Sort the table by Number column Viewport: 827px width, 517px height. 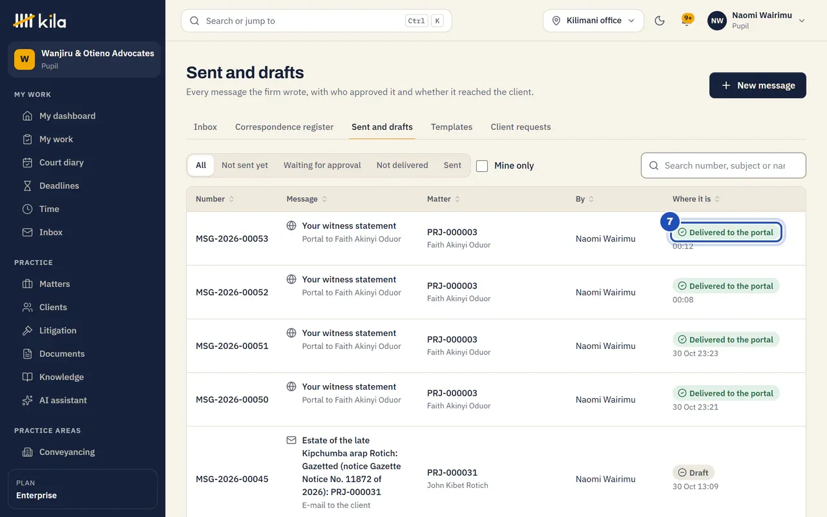(x=215, y=199)
